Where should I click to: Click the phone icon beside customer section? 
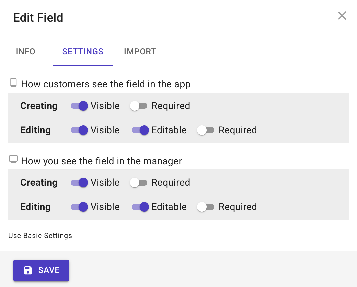tap(13, 83)
